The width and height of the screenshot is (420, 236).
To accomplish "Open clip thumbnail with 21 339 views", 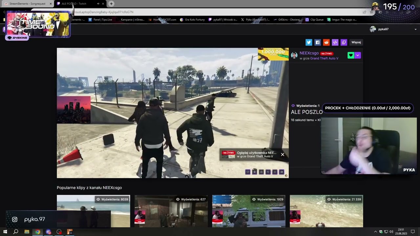I will 326,211.
